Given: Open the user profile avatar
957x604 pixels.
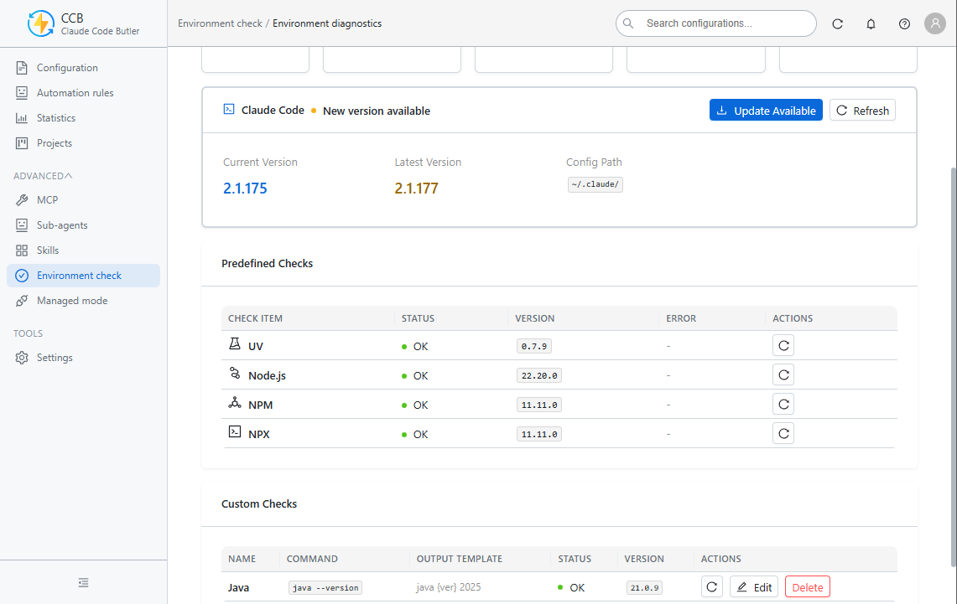Looking at the screenshot, I should [935, 23].
